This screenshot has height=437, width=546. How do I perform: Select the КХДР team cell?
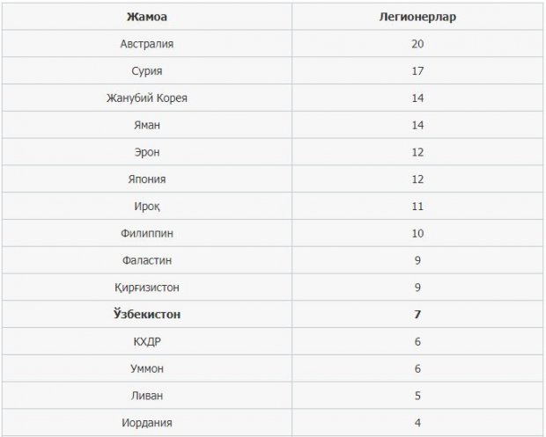coord(147,342)
